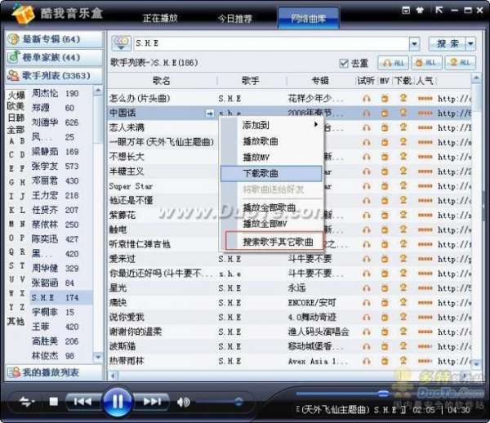Open the search box history dropdown
This screenshot has width=490, height=423.
(x=414, y=44)
